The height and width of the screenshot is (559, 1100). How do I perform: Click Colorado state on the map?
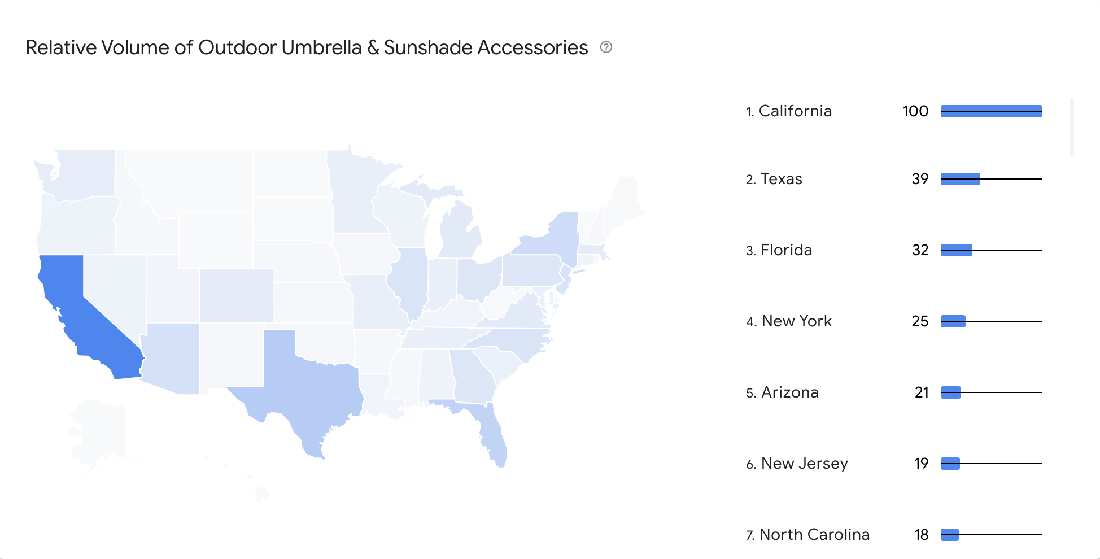pyautogui.click(x=237, y=295)
